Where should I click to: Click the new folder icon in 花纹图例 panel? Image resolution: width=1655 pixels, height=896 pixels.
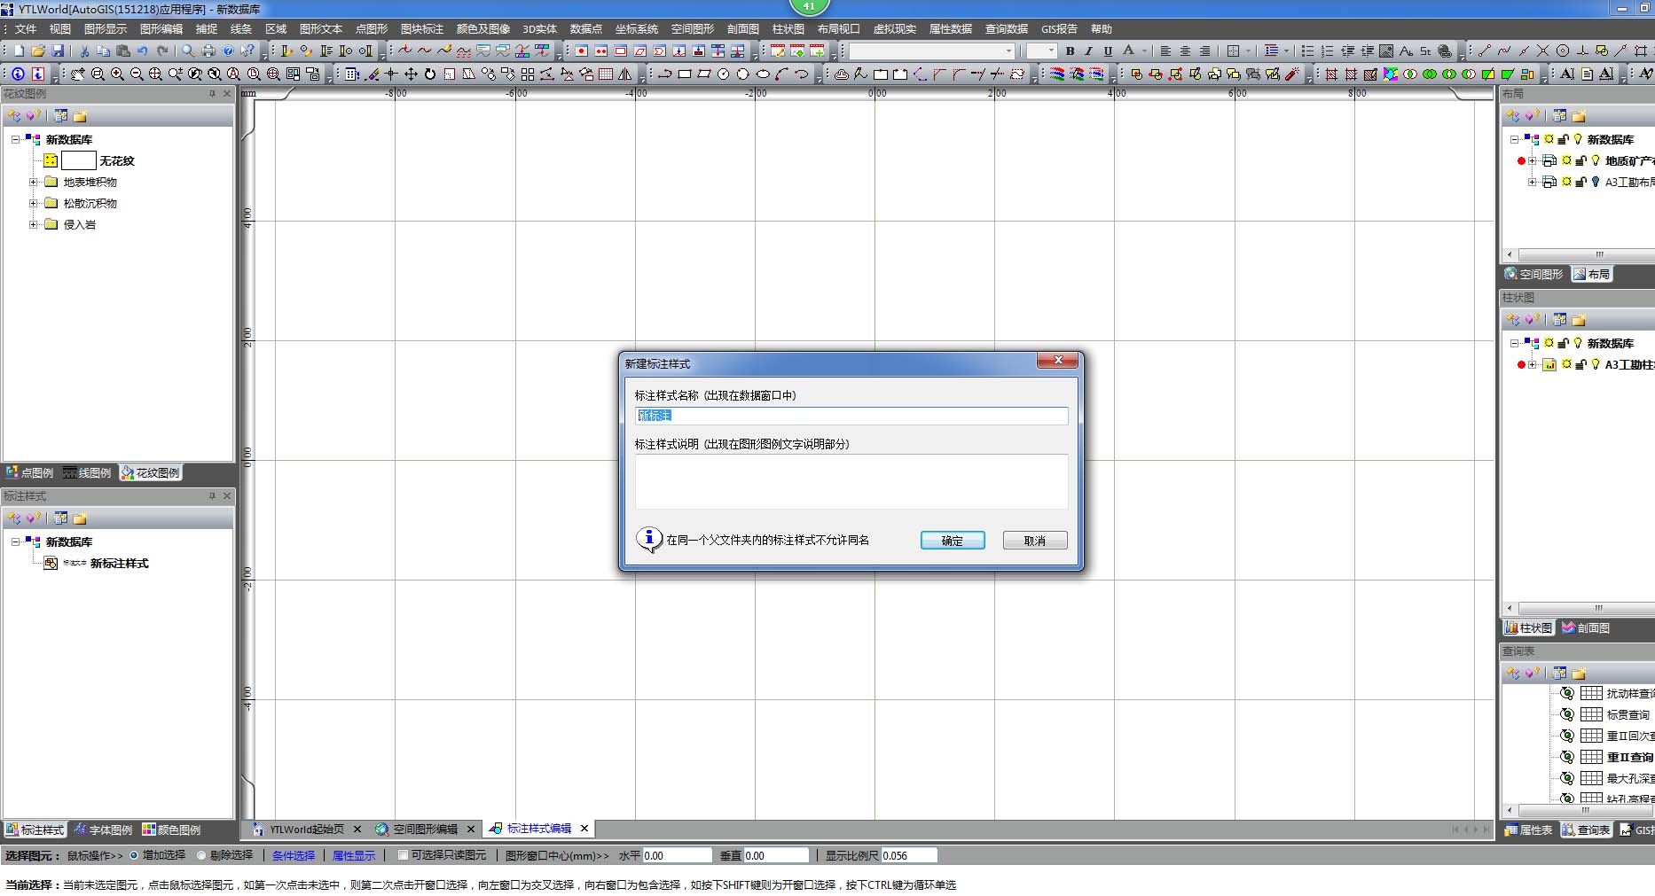tap(80, 116)
